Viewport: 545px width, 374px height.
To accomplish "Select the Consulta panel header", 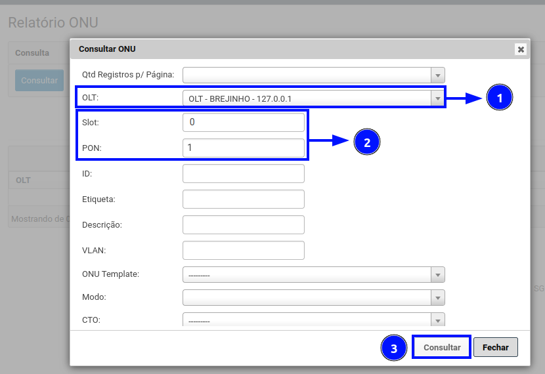I will 32,52.
